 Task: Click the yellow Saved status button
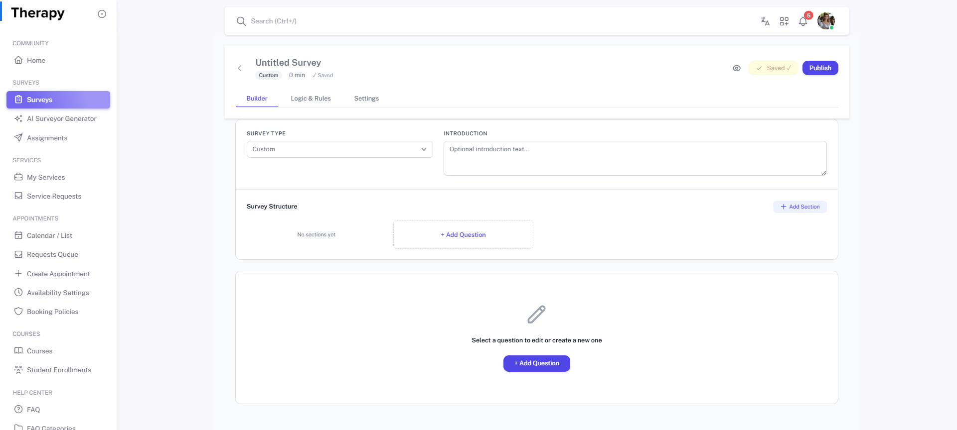coord(773,68)
